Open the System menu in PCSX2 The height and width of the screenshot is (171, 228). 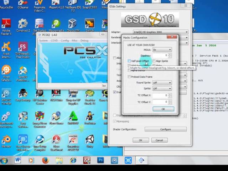pyautogui.click(x=43, y=41)
